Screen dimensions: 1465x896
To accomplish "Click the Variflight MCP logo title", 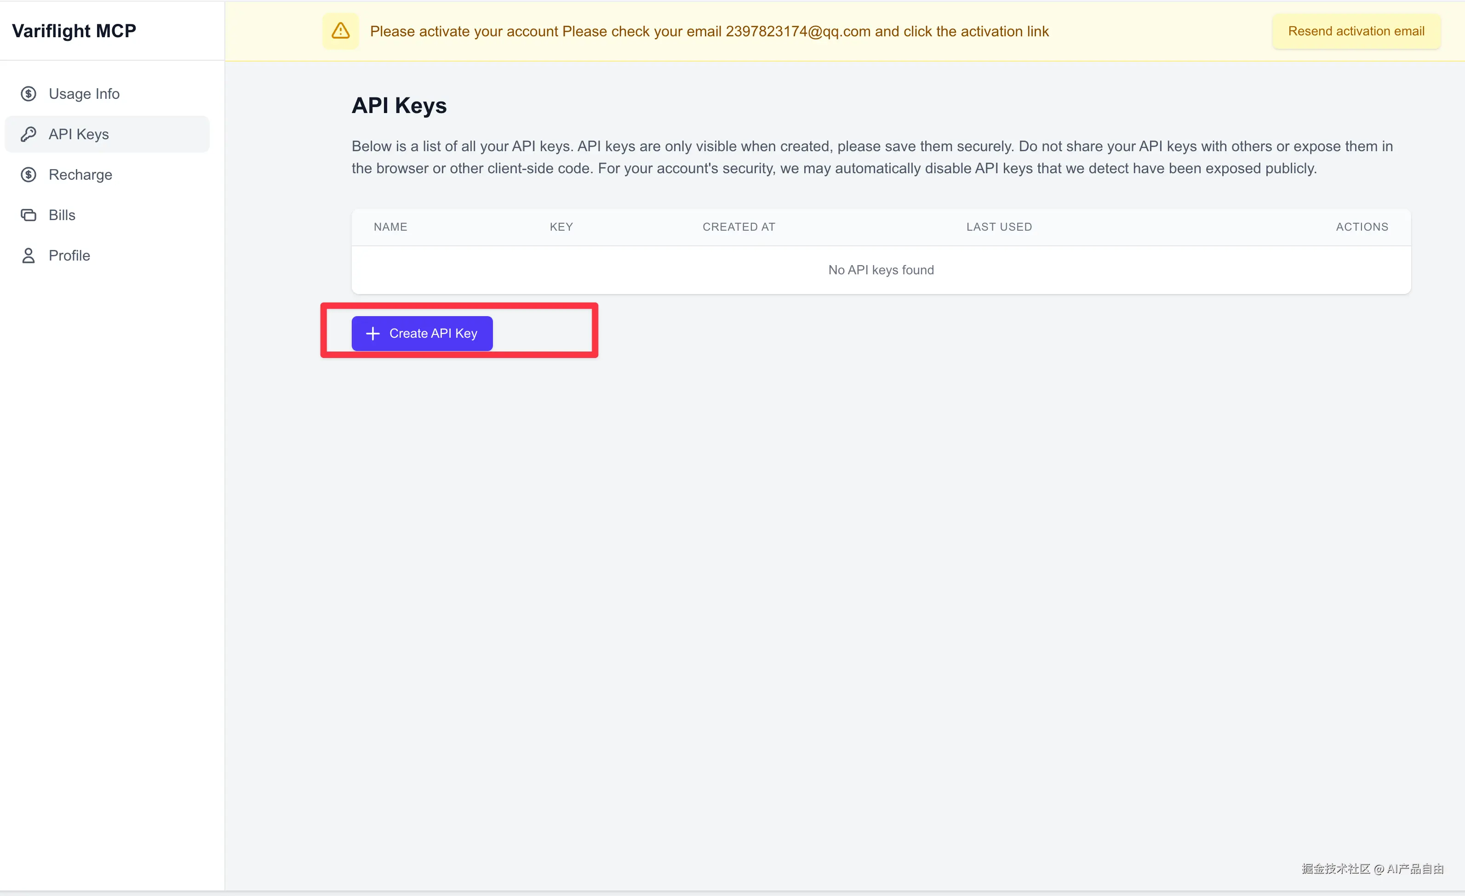I will pyautogui.click(x=74, y=31).
